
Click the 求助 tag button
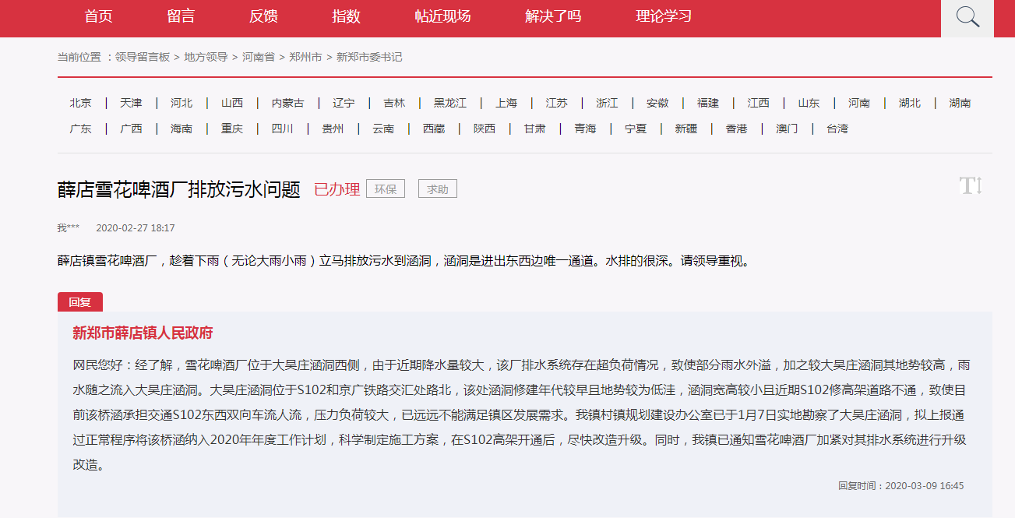click(438, 189)
